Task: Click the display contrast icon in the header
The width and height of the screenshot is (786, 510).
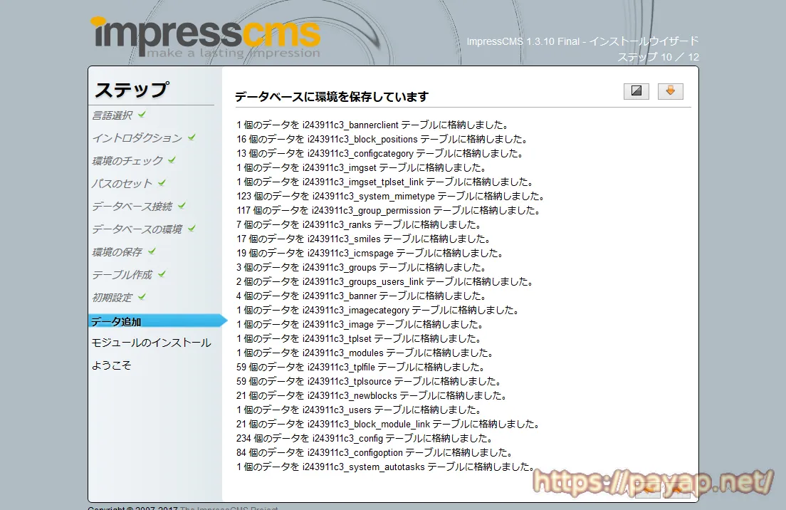Action: pyautogui.click(x=636, y=90)
